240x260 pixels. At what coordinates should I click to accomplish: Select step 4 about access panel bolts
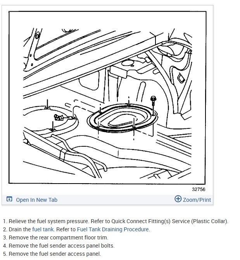click(x=59, y=246)
